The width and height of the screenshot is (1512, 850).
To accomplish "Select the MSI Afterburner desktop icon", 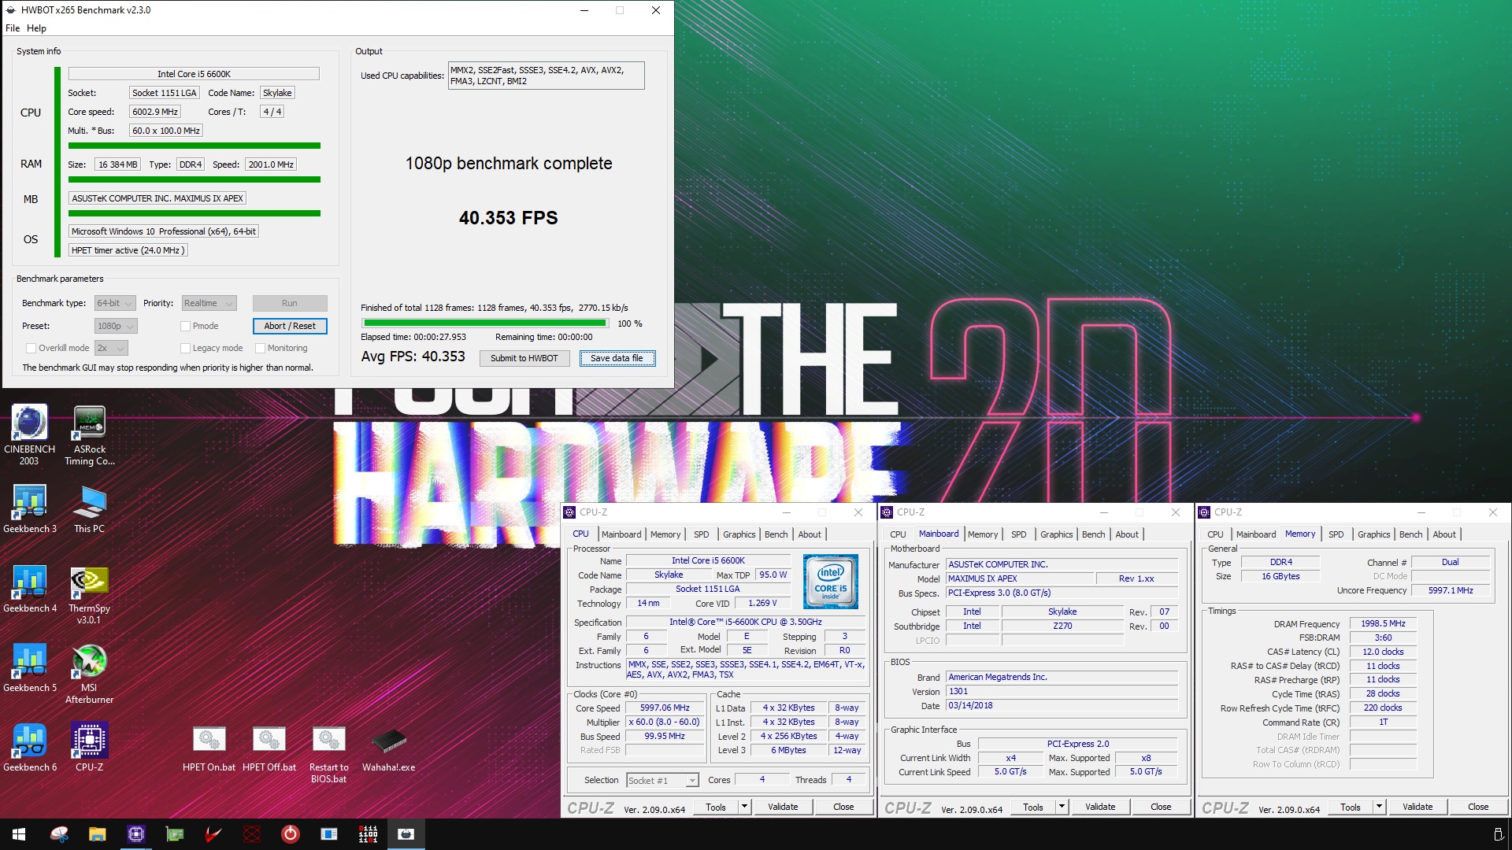I will click(x=90, y=674).
